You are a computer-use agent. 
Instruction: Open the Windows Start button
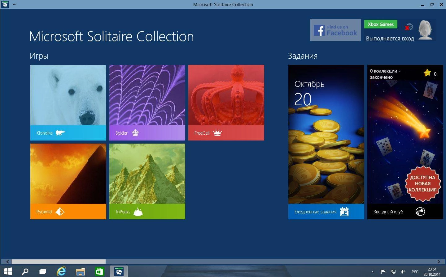pos(8,271)
